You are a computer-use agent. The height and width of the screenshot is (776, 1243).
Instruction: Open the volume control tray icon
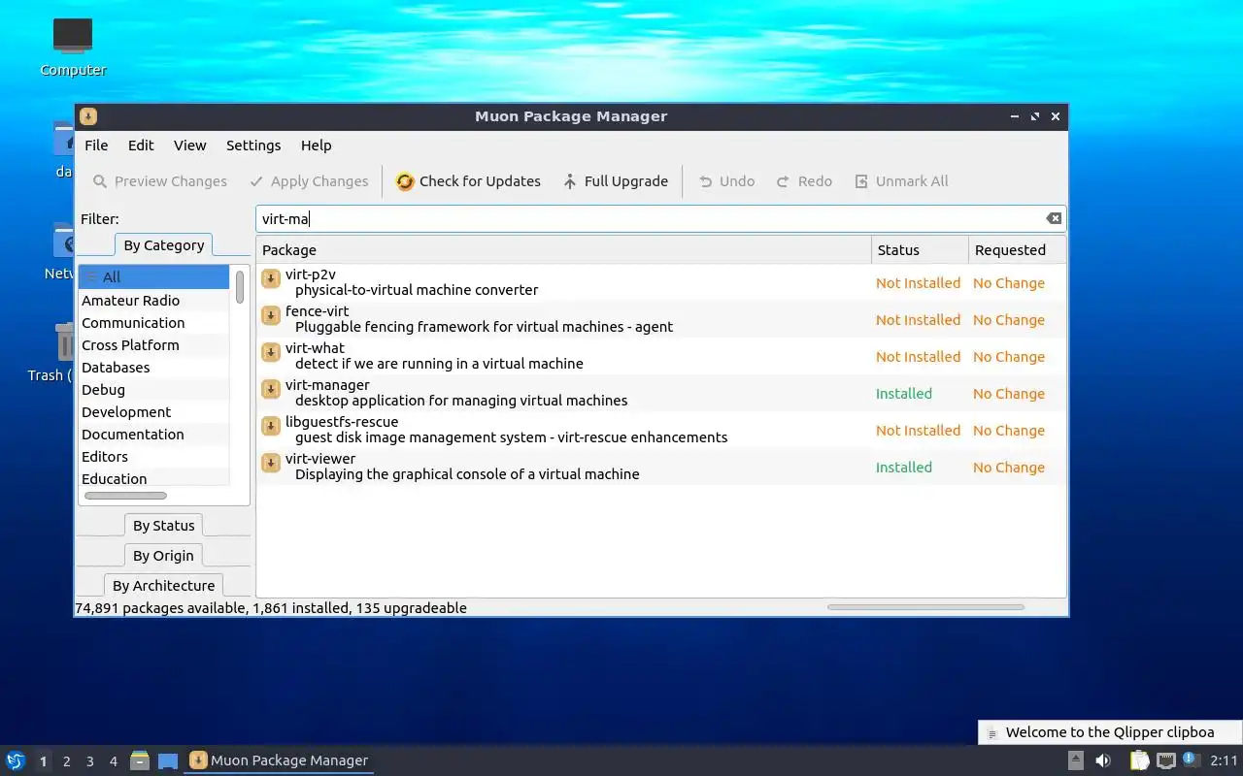point(1103,760)
